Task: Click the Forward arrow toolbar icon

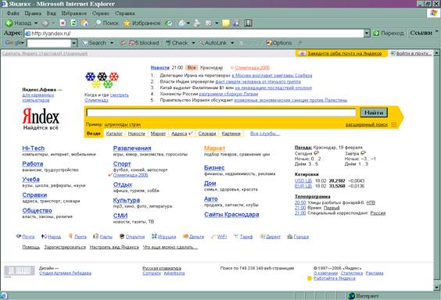Action: click(45, 23)
